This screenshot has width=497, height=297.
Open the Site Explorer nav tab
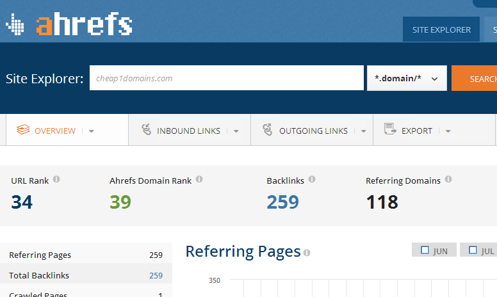441,29
